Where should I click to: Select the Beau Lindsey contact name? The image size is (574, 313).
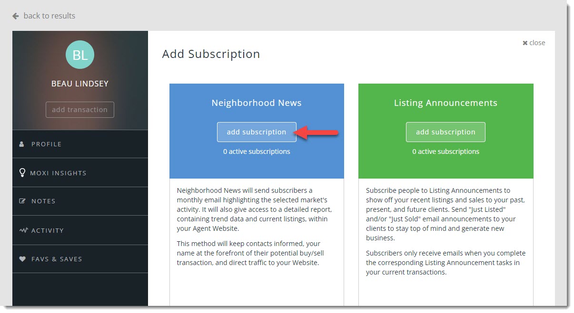coord(80,84)
